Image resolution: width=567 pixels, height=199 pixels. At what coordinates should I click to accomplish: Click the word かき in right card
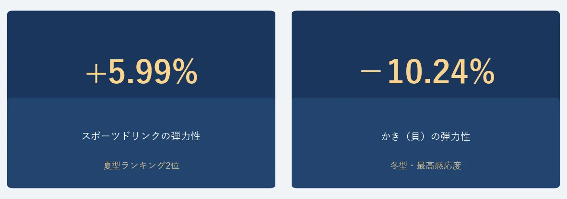coord(390,136)
